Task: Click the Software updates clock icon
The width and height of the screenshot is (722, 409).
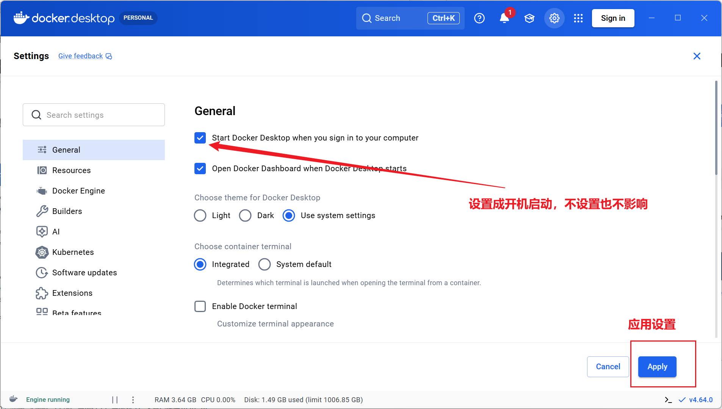Action: (x=42, y=273)
